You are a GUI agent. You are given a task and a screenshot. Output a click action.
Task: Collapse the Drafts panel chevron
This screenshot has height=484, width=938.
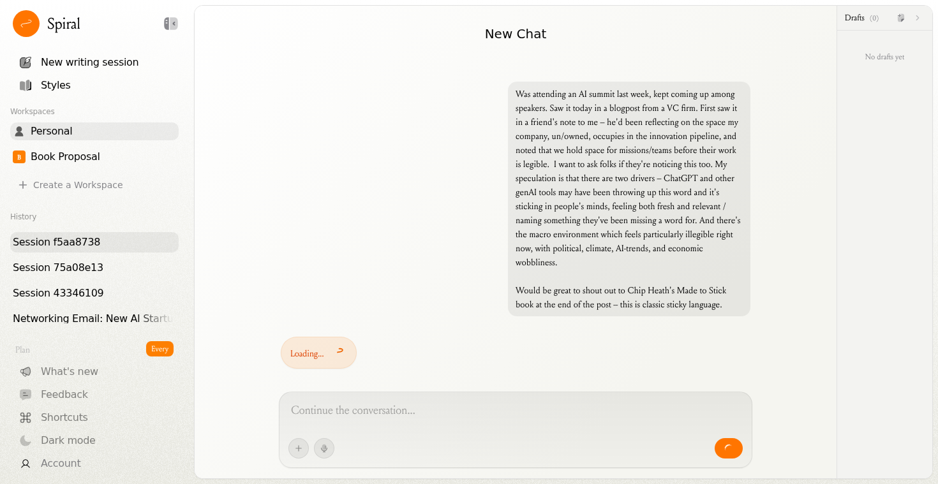coord(918,18)
